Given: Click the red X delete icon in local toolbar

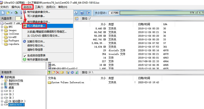Looking at the screenshot, I should [58, 73].
